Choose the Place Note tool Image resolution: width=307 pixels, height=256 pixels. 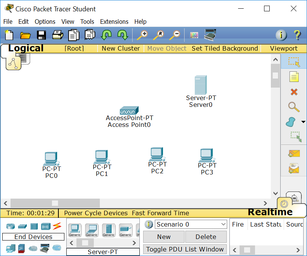point(294,77)
